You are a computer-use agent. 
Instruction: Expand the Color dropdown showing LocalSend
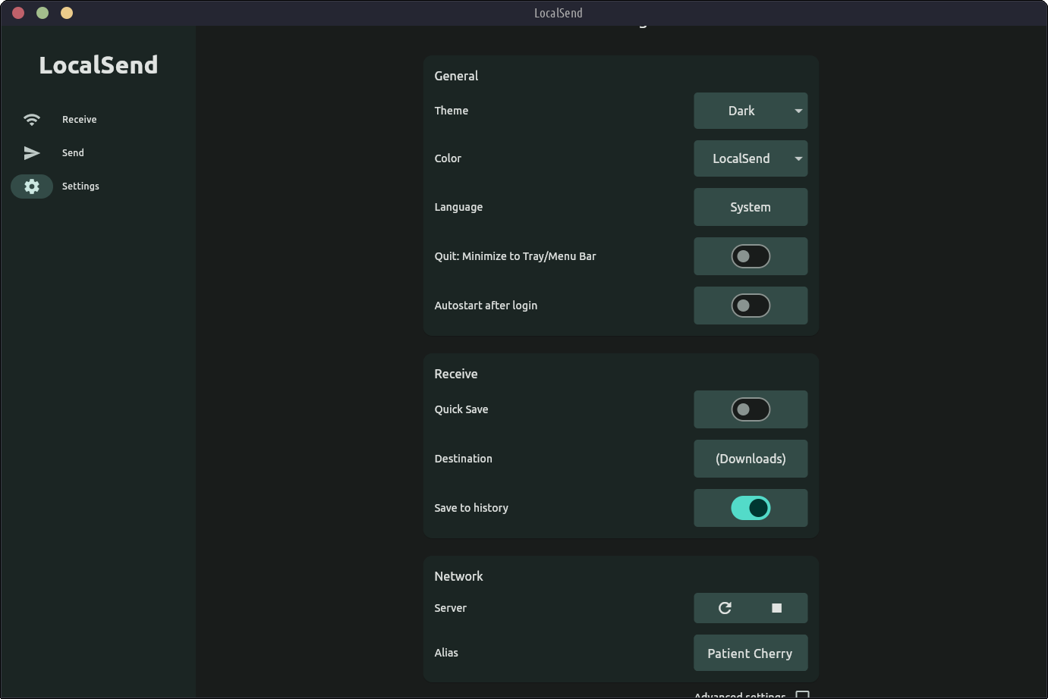point(751,158)
